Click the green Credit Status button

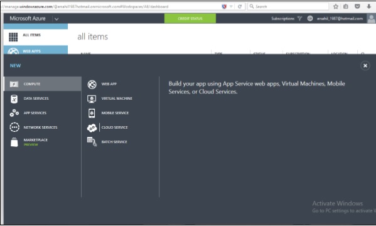point(190,18)
